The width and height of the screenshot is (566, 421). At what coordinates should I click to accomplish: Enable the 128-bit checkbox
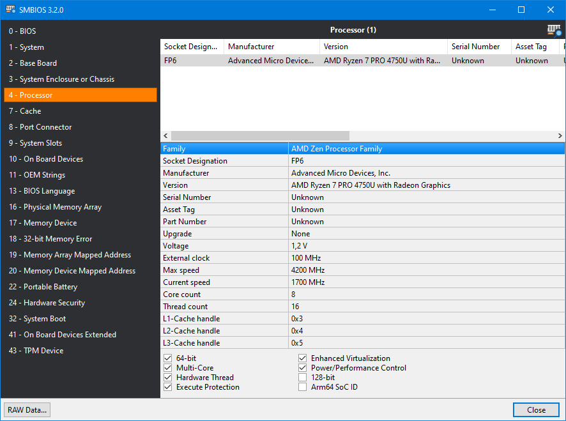(303, 378)
